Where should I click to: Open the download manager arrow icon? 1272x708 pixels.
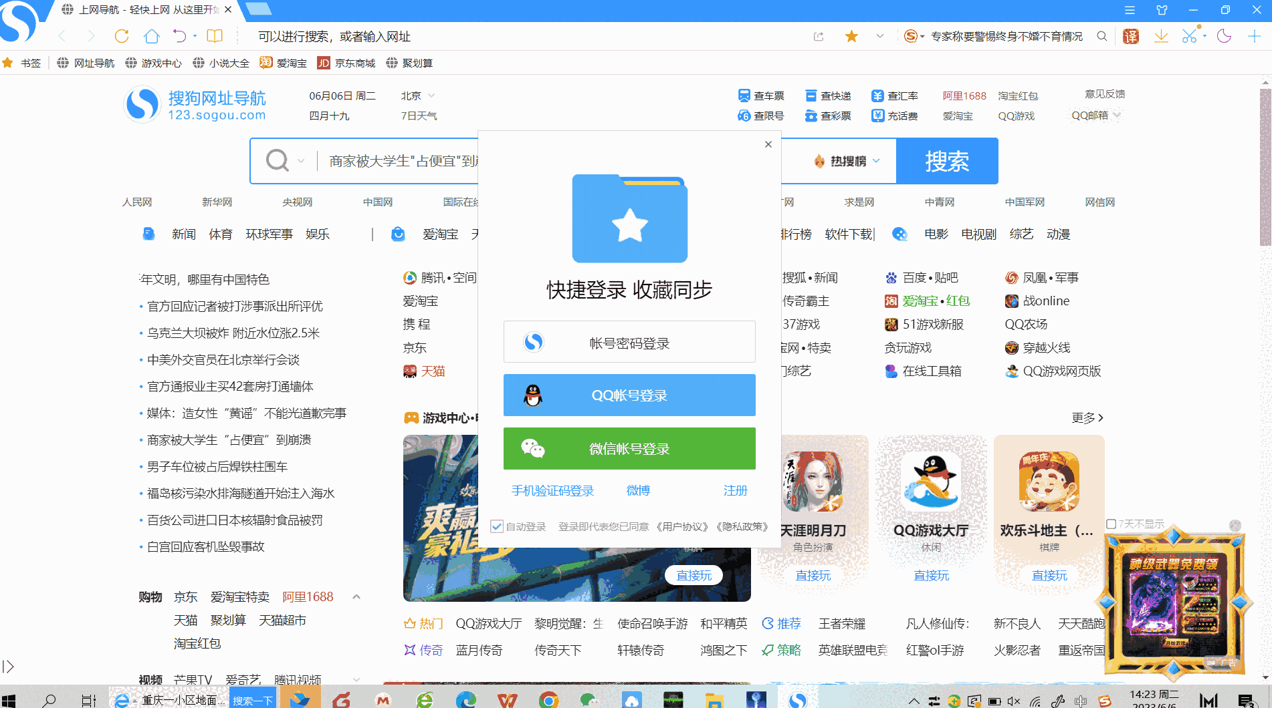point(1161,37)
